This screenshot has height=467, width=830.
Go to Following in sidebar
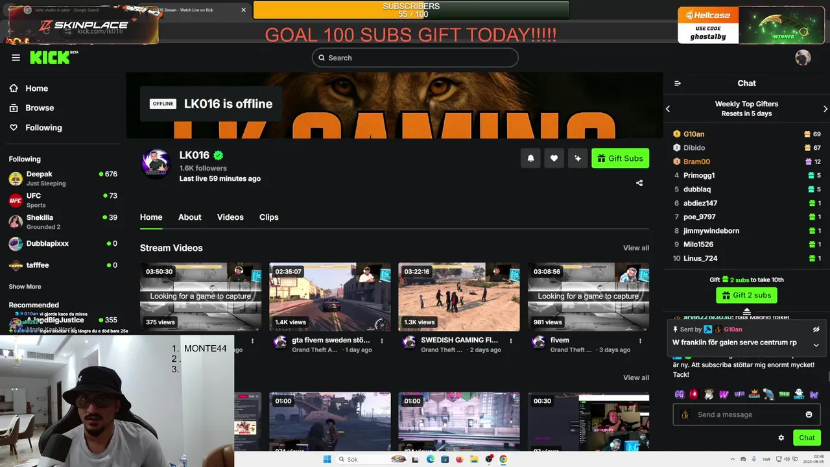point(36,128)
